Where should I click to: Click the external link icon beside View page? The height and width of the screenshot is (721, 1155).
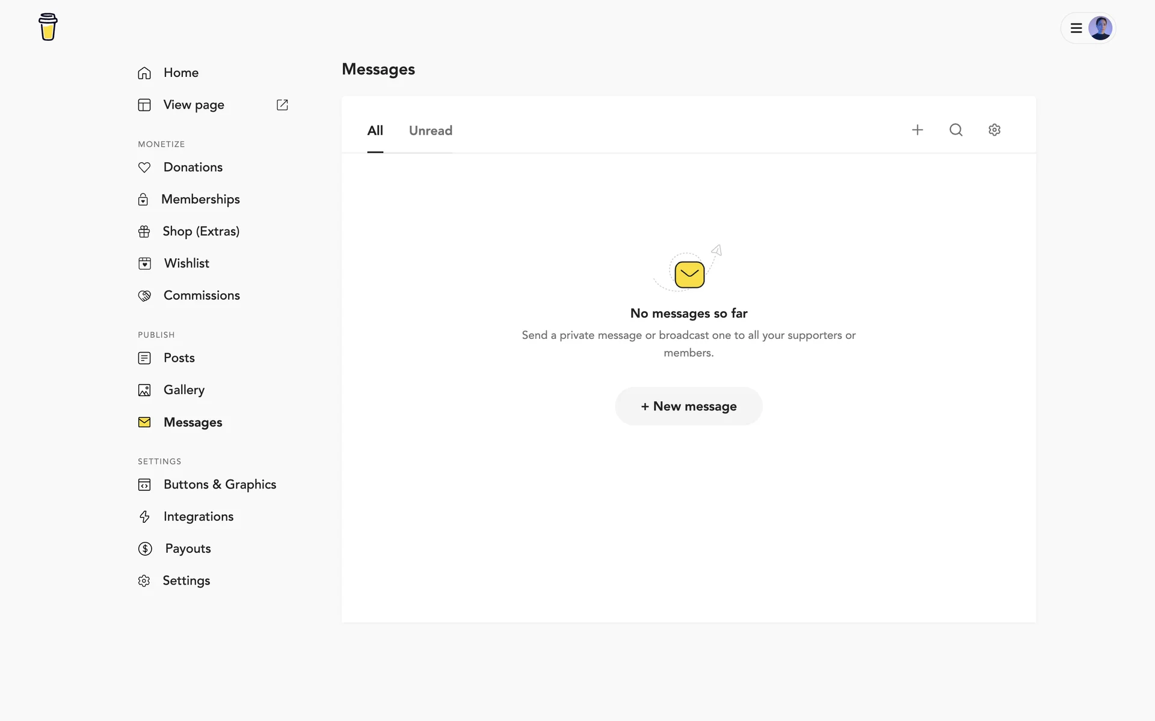point(282,105)
